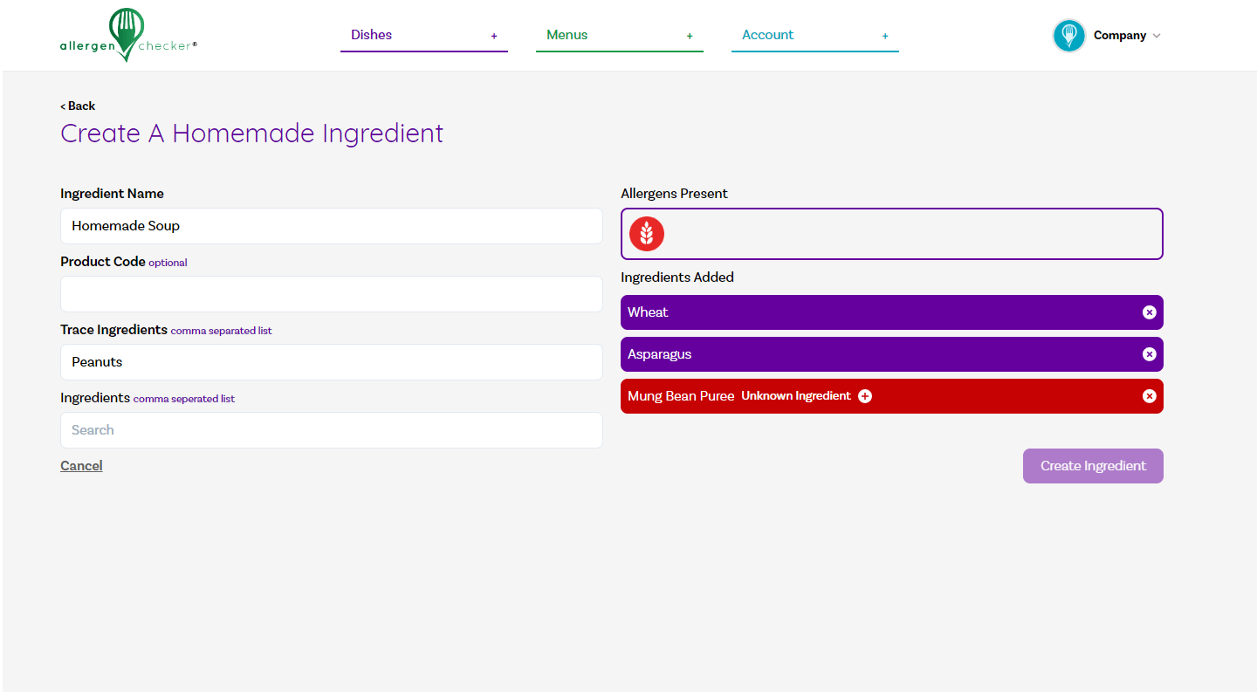Click the Create A Homemade Ingredient heading
1257x692 pixels.
tap(252, 134)
